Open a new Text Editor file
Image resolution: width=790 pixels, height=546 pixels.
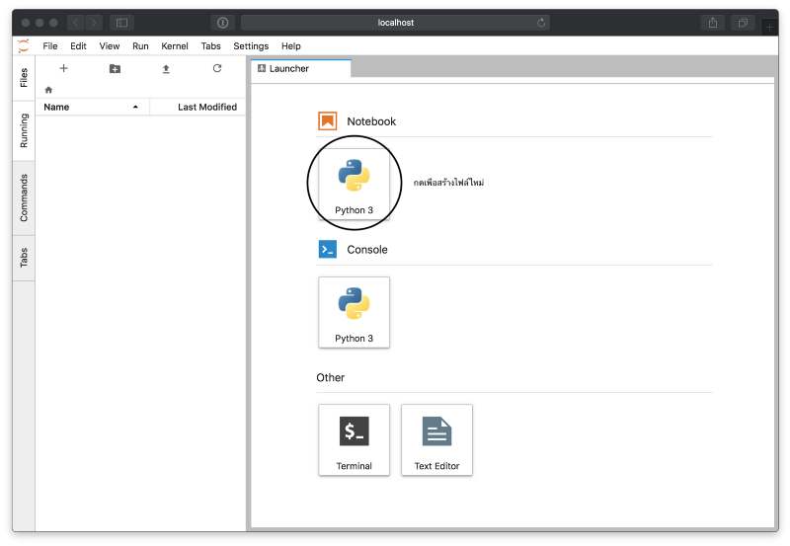pyautogui.click(x=436, y=439)
